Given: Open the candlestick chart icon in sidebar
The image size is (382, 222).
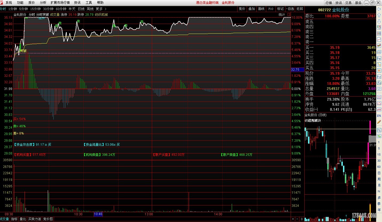Looking at the screenshot, I should tap(379, 46).
